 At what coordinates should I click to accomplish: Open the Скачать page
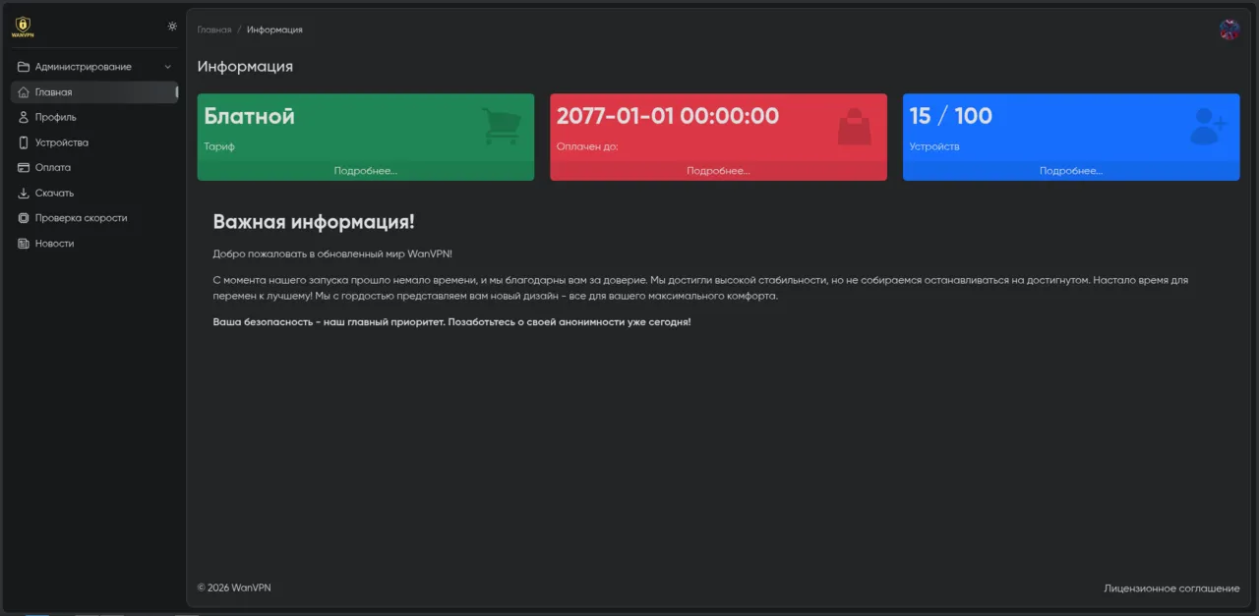94,194
